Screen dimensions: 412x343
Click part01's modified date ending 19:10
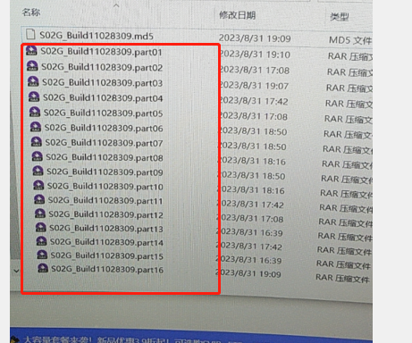(255, 54)
